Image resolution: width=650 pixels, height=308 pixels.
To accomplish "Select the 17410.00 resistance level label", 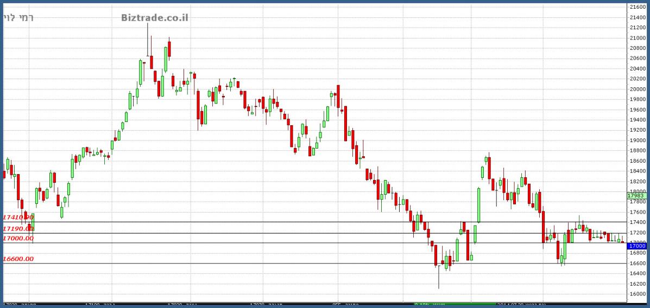I will (18, 217).
